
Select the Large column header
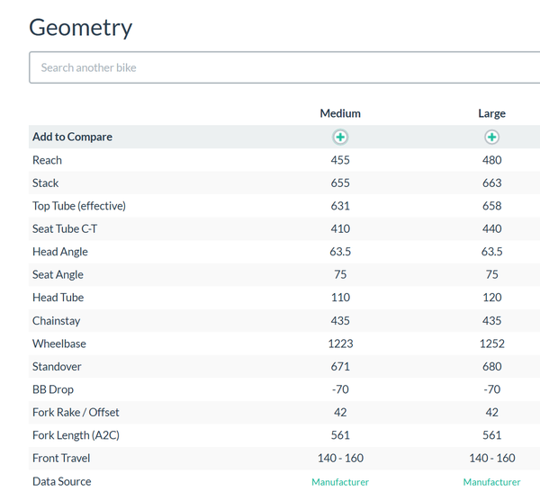[491, 113]
